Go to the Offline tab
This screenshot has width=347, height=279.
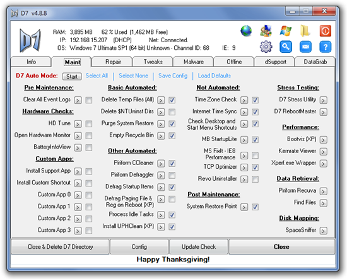click(x=234, y=62)
